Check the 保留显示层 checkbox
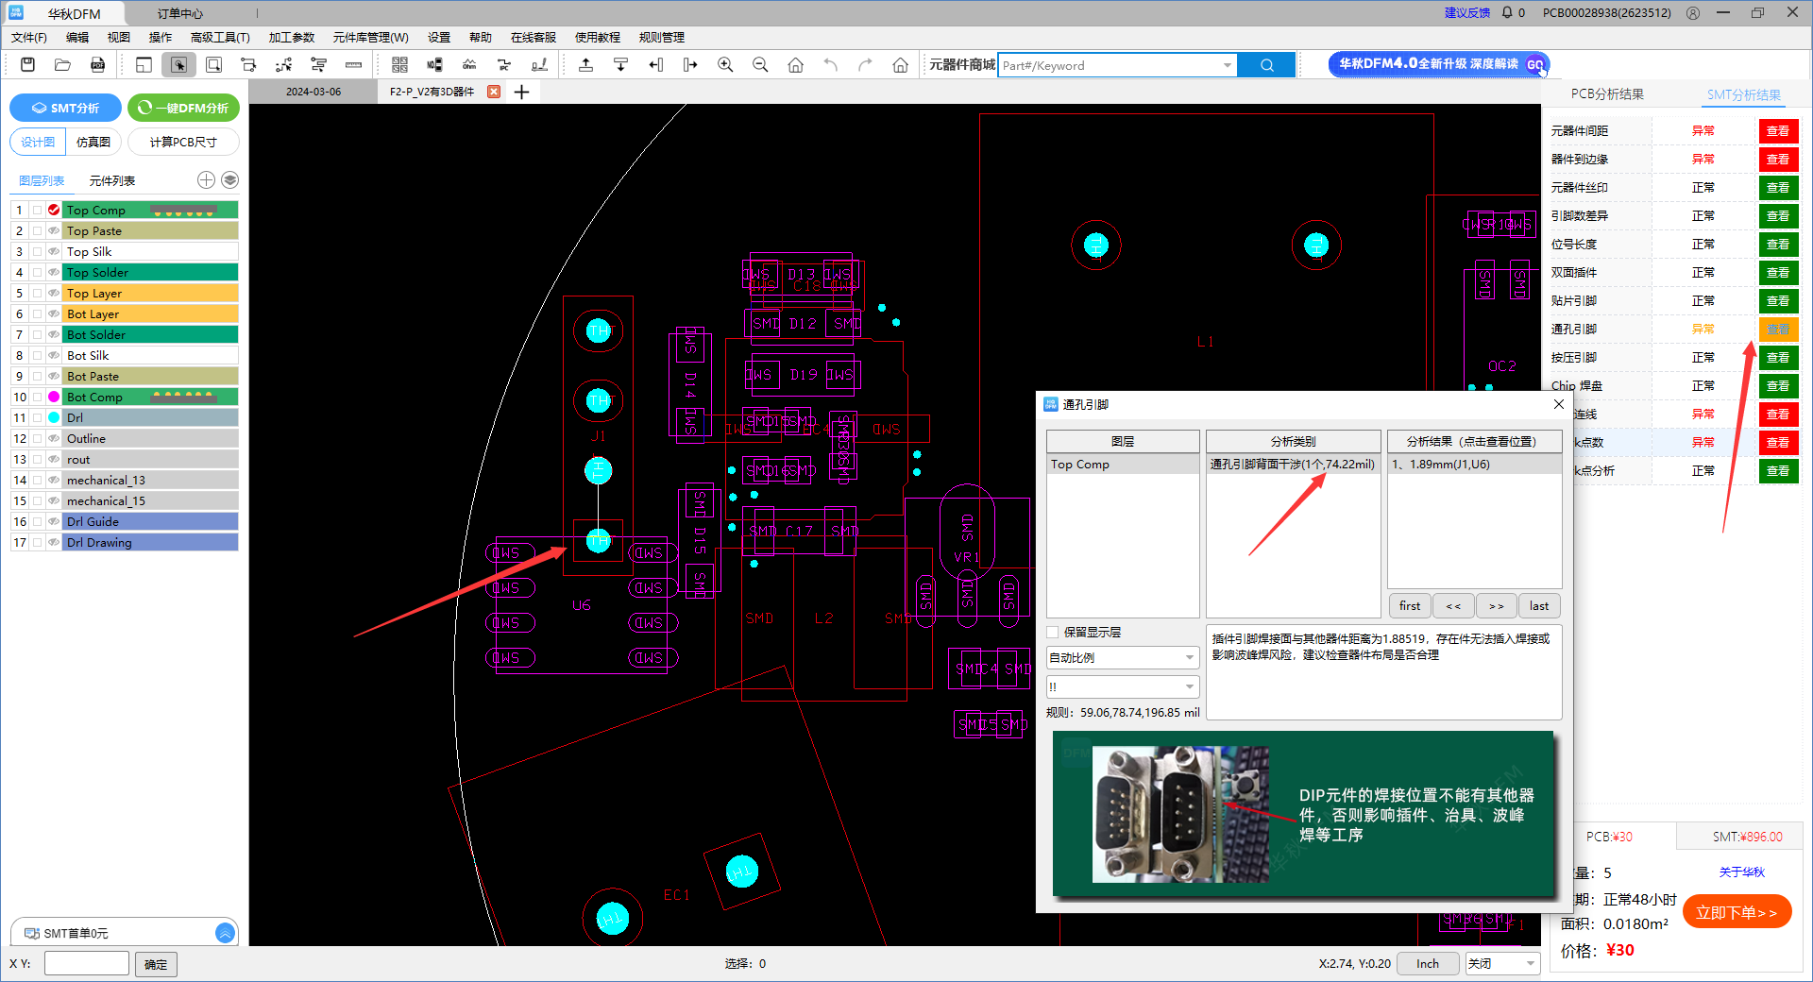The width and height of the screenshot is (1813, 982). [x=1053, y=633]
